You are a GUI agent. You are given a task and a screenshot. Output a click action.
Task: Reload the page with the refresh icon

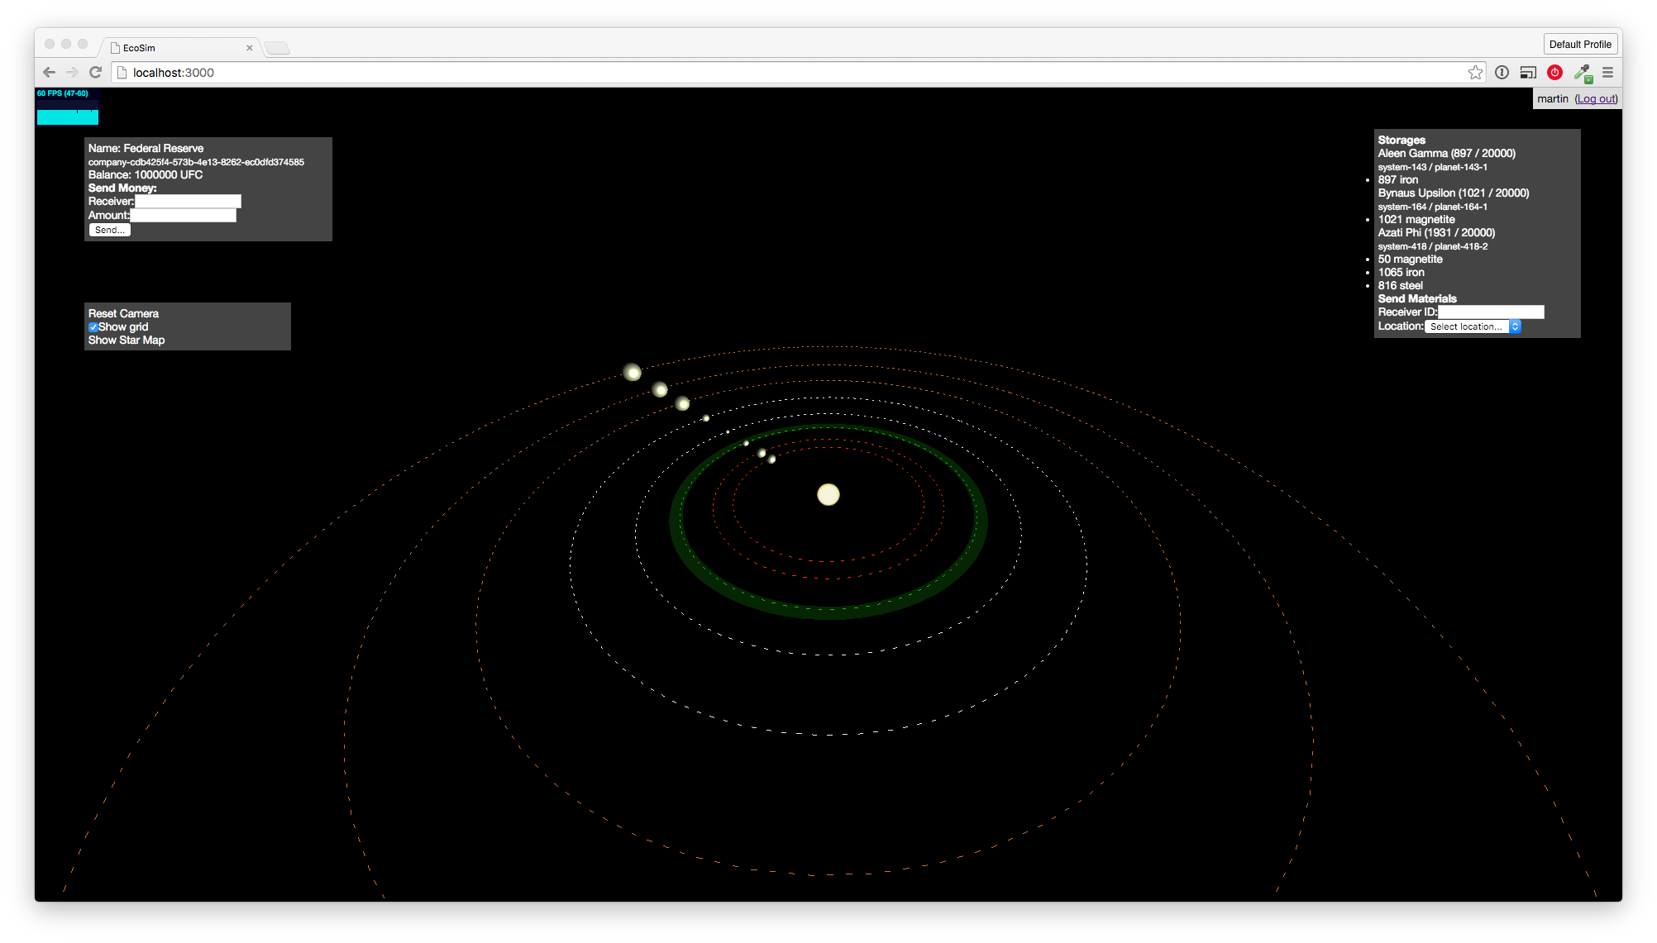(95, 72)
